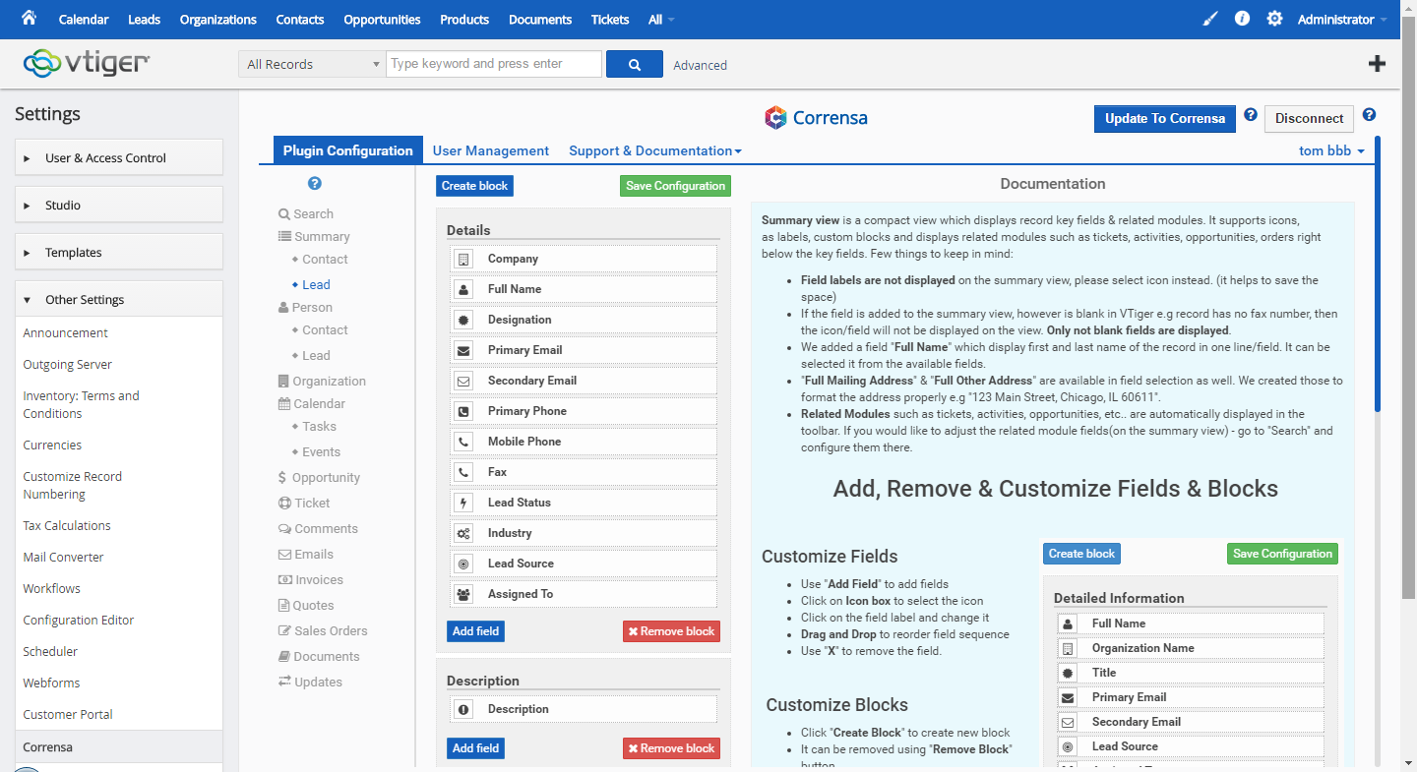The width and height of the screenshot is (1417, 772).
Task: Open Mail Converter settings link
Action: click(x=63, y=557)
